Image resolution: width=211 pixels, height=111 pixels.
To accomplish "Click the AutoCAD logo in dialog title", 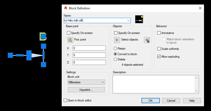I will coord(66,8).
